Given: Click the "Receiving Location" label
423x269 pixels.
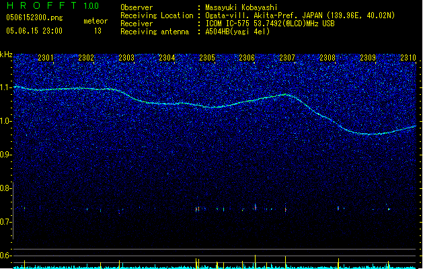Looking at the screenshot, I should coord(157,15).
